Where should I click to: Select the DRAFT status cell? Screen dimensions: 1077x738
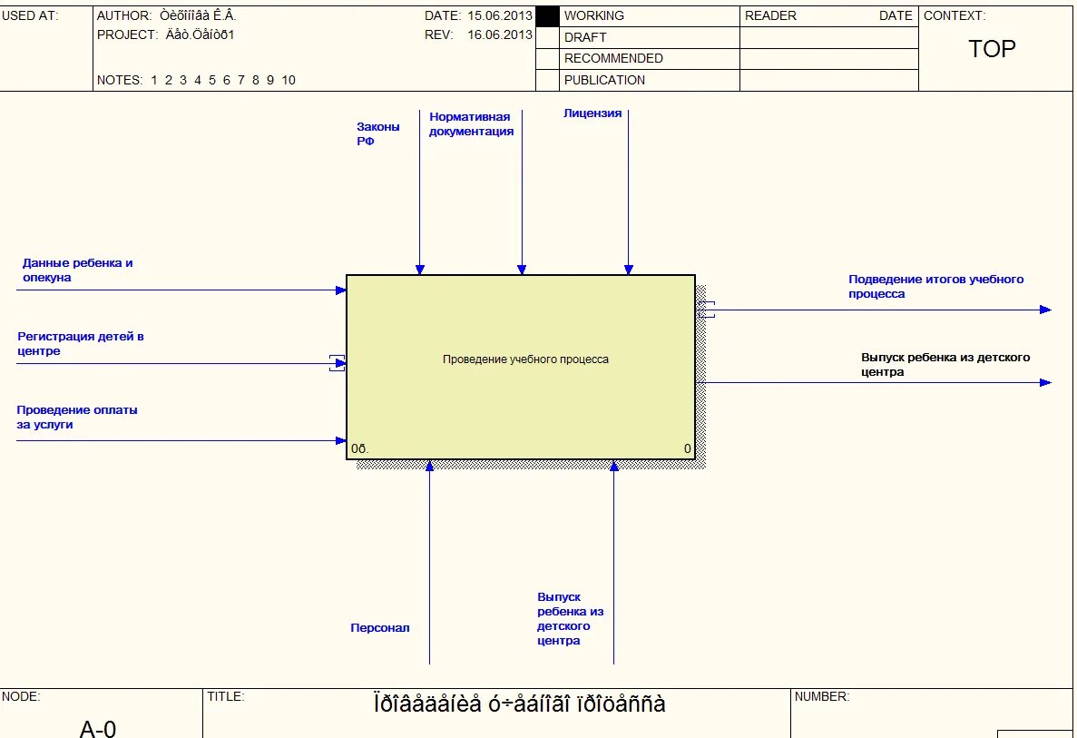tap(650, 38)
